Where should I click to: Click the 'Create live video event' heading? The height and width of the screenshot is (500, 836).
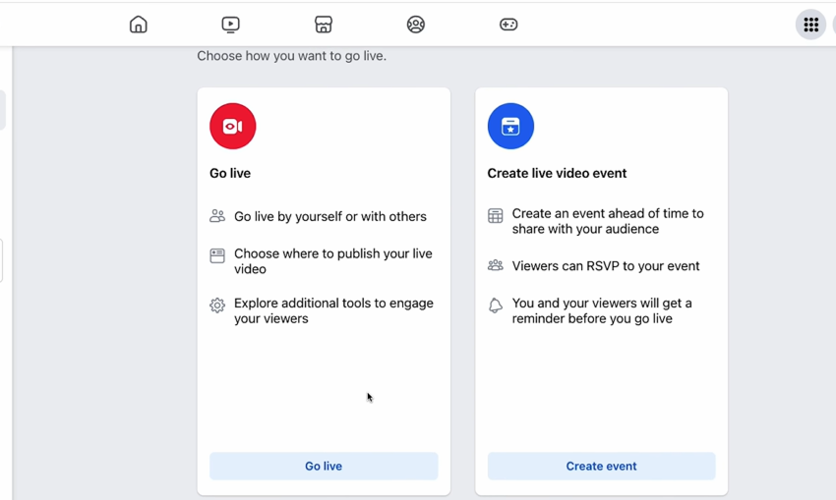coord(557,173)
